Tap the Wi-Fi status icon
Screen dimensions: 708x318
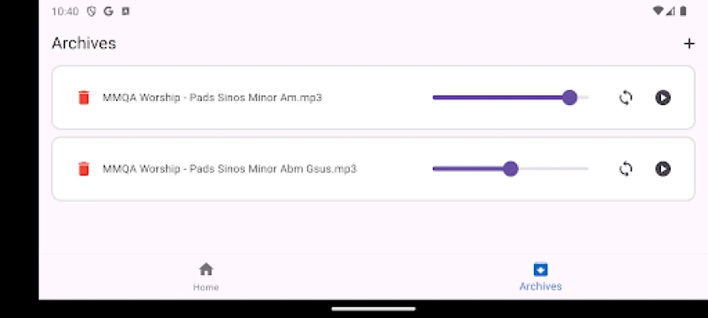click(658, 11)
